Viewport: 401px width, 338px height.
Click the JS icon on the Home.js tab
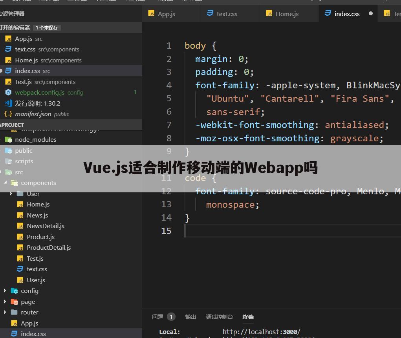click(269, 13)
